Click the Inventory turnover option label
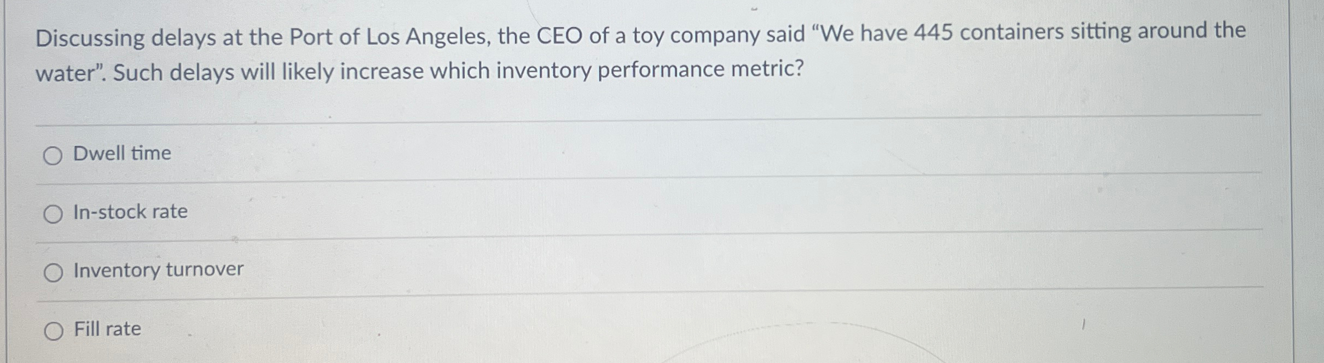The width and height of the screenshot is (1324, 363). pos(158,270)
